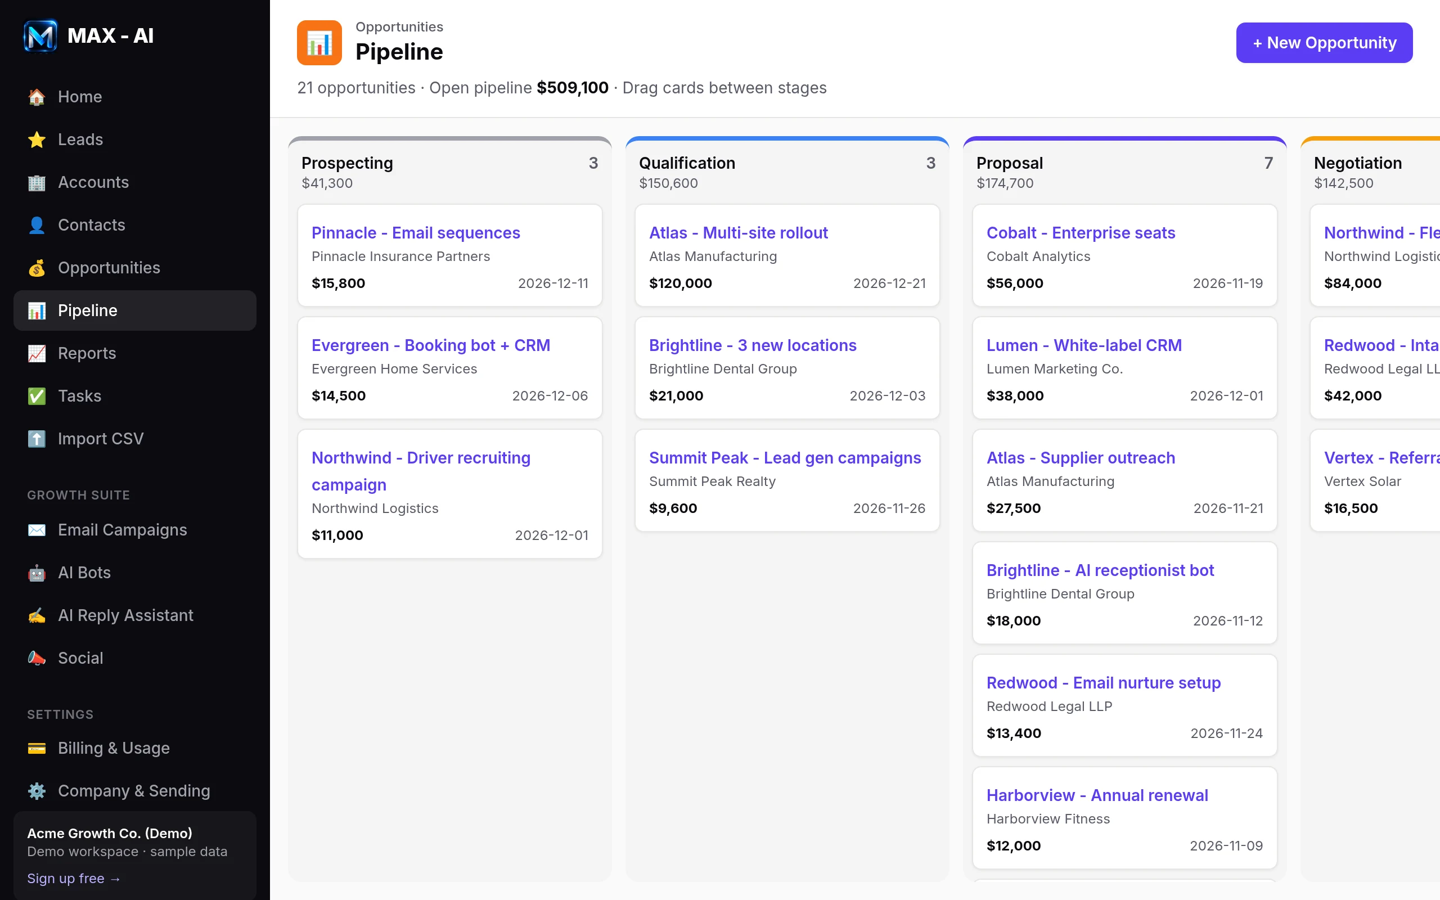
Task: Open Brightline - 3 new locations opportunity
Action: pyautogui.click(x=753, y=345)
